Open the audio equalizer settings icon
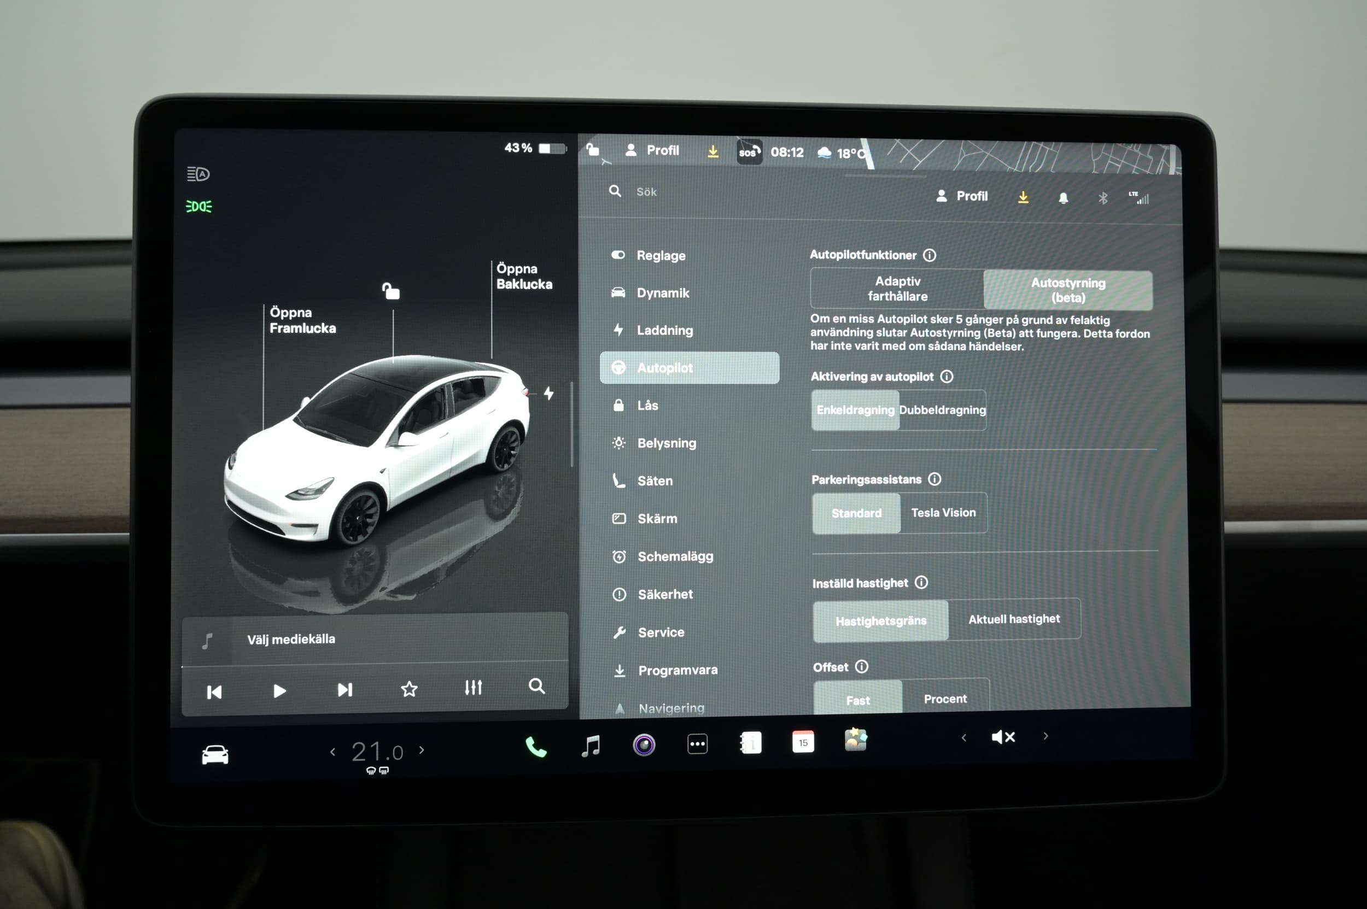1367x909 pixels. click(x=474, y=688)
